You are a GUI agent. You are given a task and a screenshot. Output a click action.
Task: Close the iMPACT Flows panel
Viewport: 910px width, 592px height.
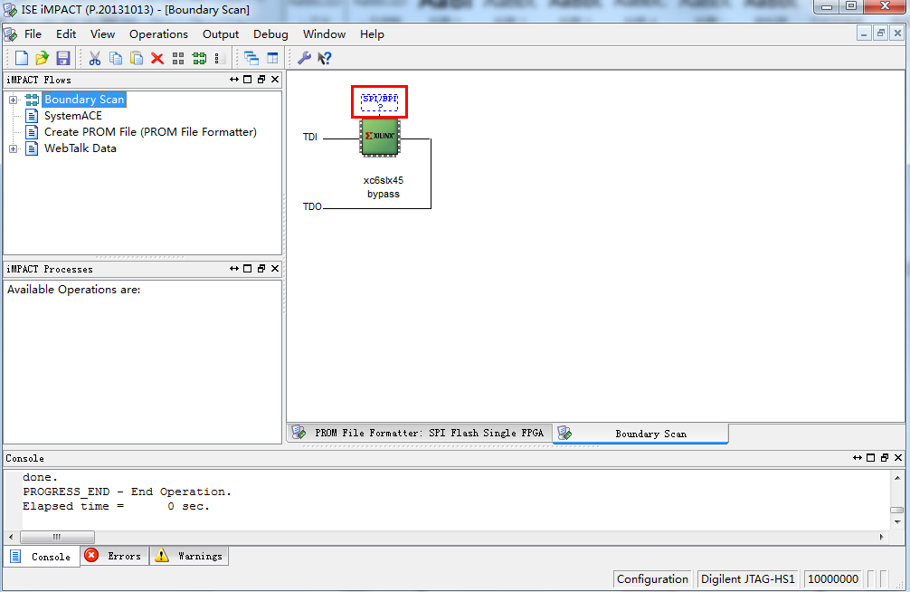click(275, 80)
